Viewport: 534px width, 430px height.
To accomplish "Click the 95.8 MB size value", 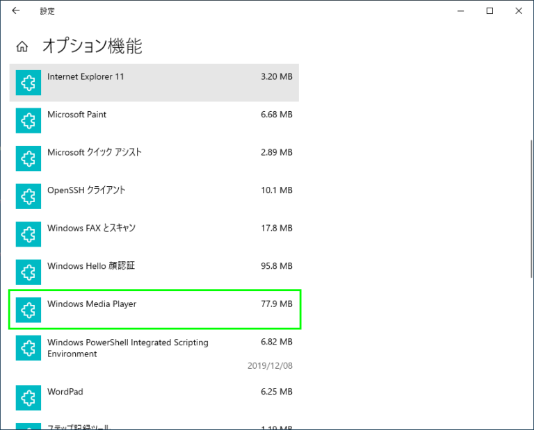I will [x=277, y=265].
